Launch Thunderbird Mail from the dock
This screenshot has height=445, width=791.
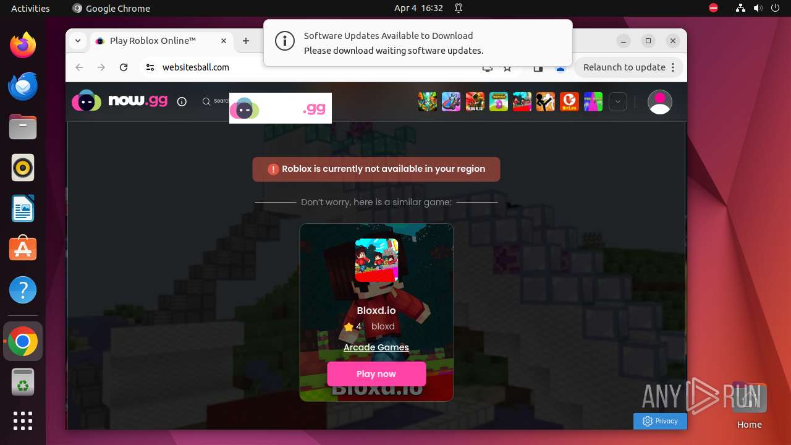click(23, 86)
